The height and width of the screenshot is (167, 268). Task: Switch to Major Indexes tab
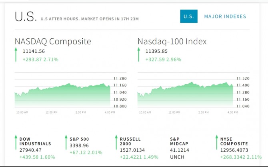coord(225,16)
